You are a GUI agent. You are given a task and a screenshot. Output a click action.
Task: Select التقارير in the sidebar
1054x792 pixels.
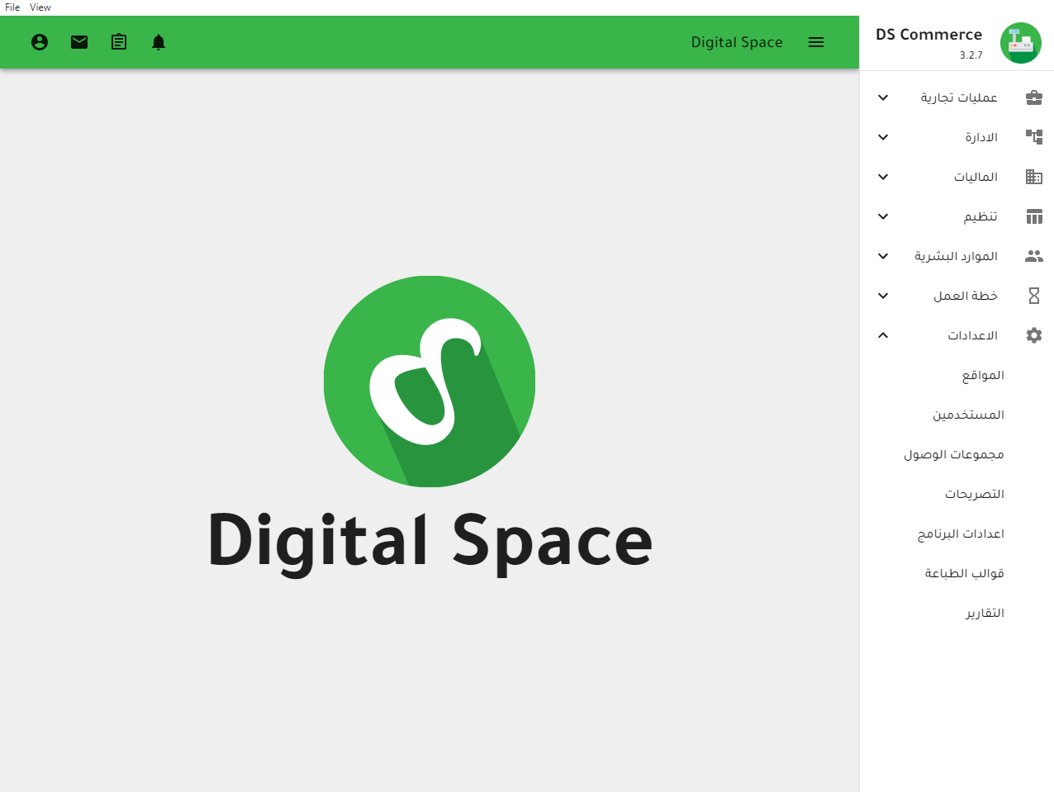click(985, 613)
